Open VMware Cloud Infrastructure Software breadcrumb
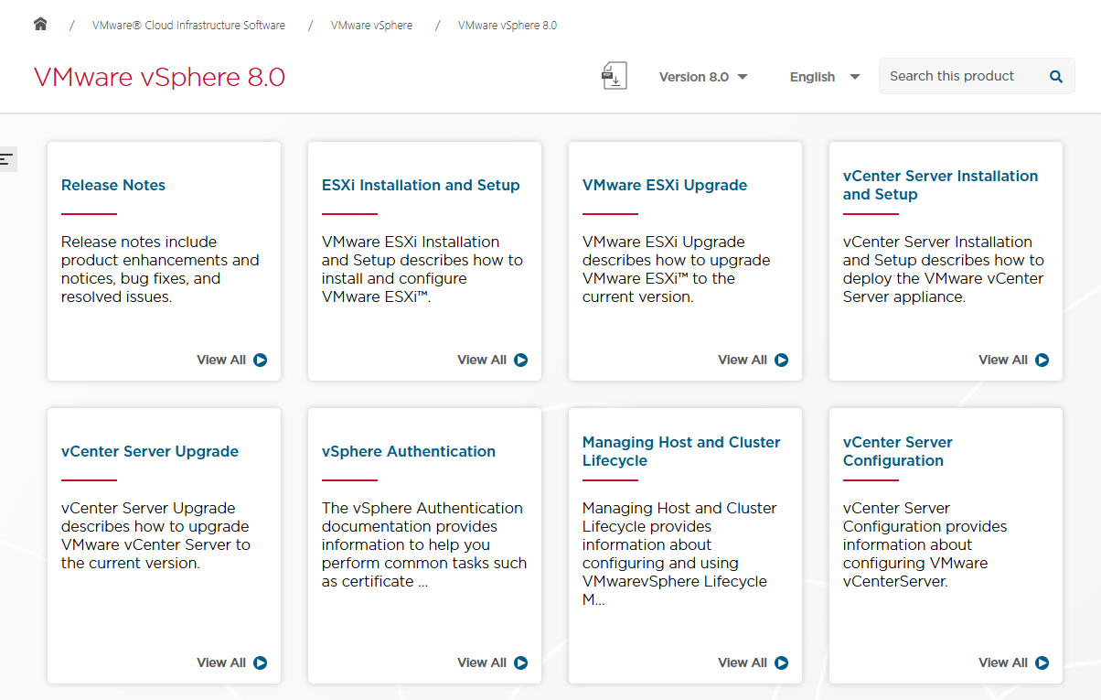 [188, 25]
